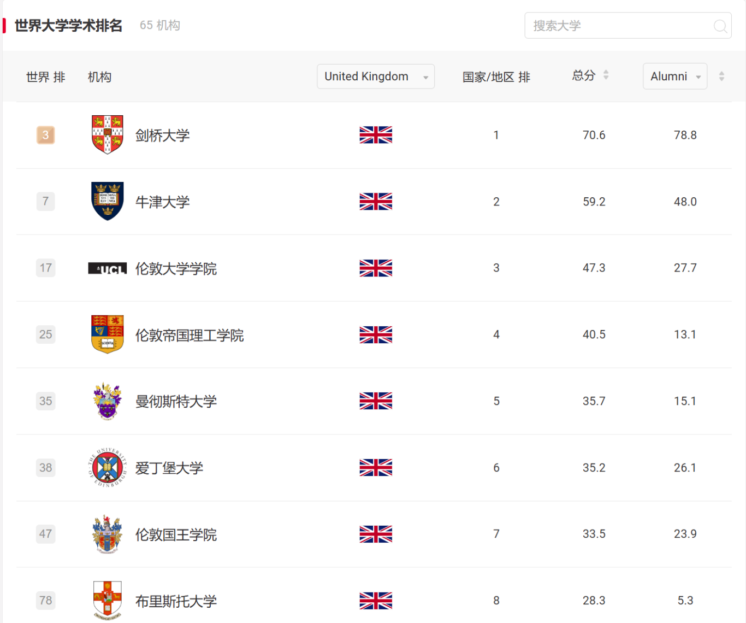Click Alumni score 15.1
This screenshot has width=746, height=623.
685,401
